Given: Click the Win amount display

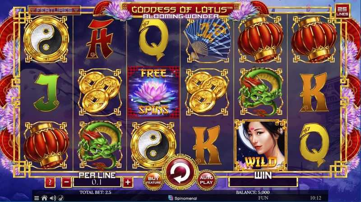Looking at the screenshot, I should click(263, 183).
